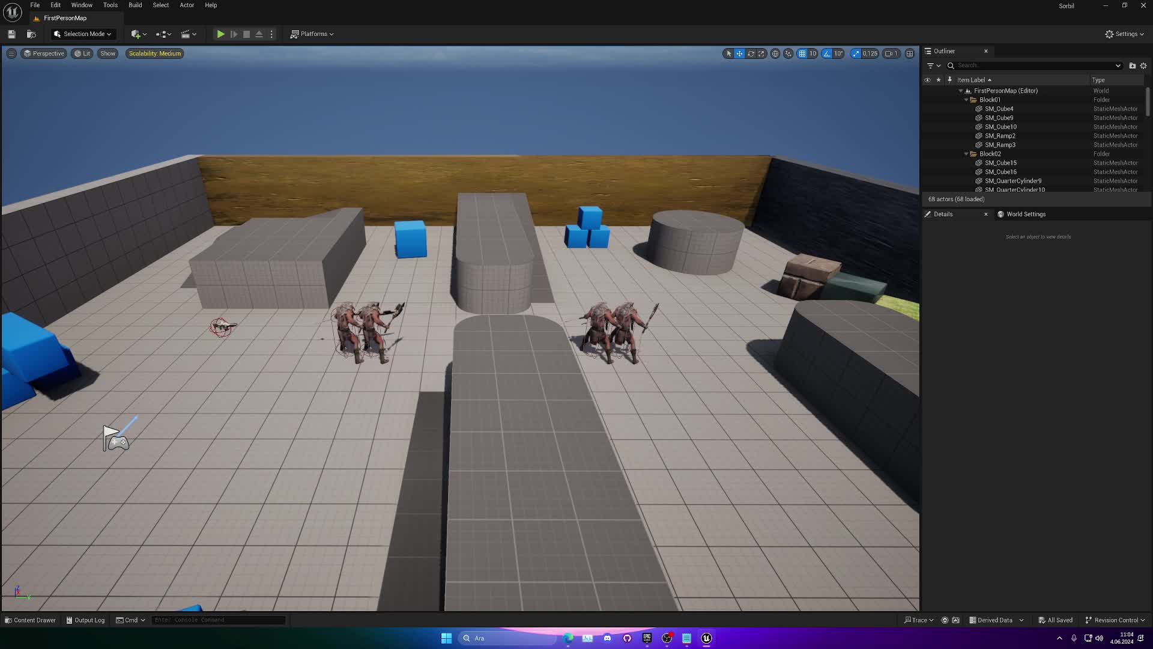This screenshot has height=649, width=1153.
Task: Open the viewport Show menu
Action: click(107, 53)
